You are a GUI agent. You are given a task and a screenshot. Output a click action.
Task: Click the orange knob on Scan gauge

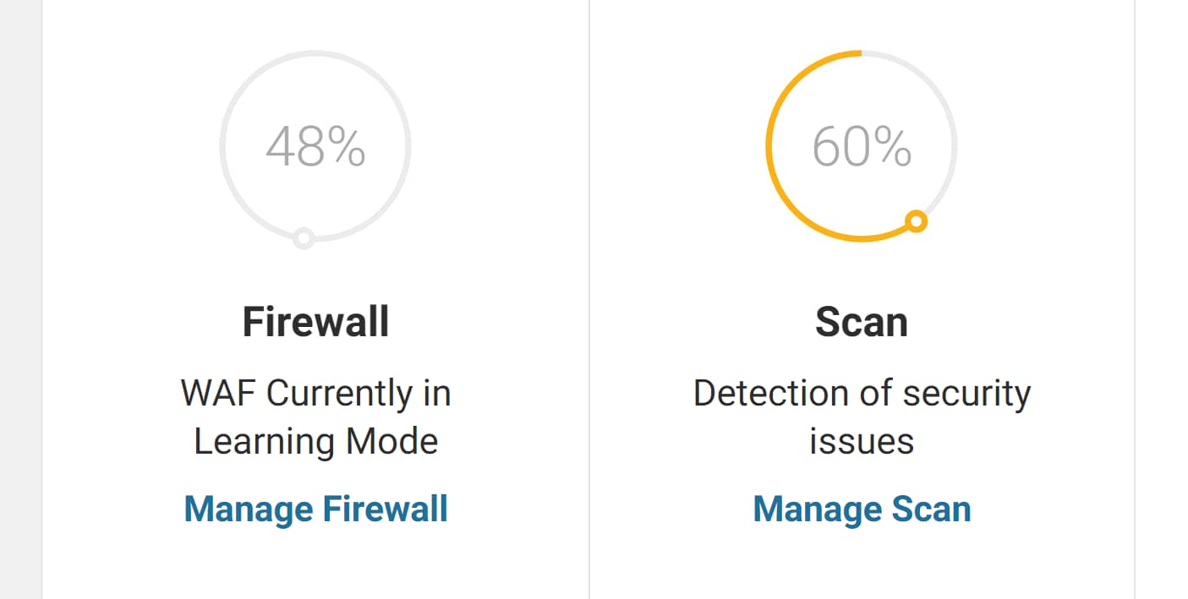point(917,221)
